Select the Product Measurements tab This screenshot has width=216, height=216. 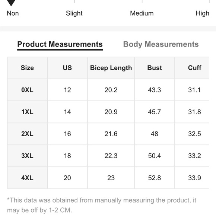click(60, 44)
